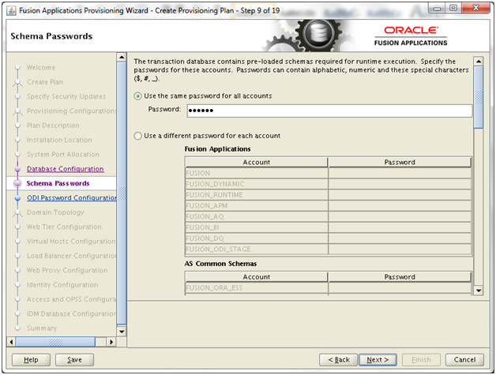Click the Password input field
Image resolution: width=496 pixels, height=375 pixels.
pos(329,111)
